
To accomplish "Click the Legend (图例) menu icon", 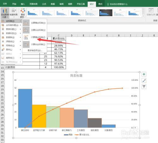I will tap(3, 50).
